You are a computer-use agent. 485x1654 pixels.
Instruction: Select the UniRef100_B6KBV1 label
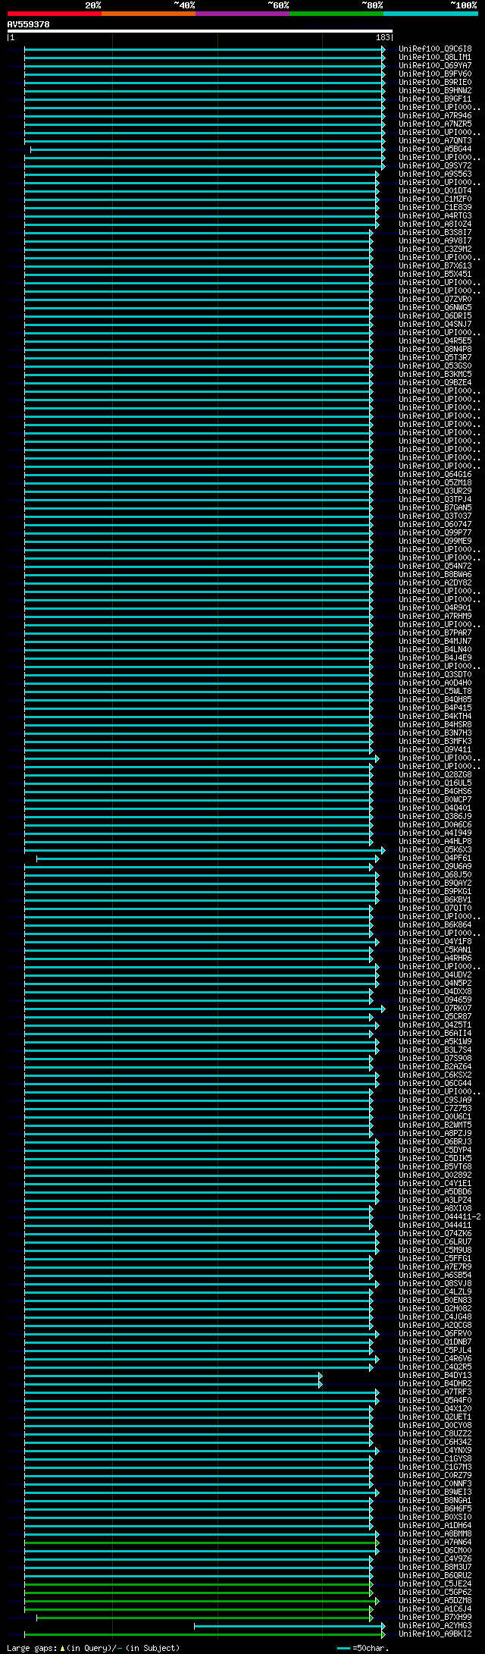tap(435, 900)
